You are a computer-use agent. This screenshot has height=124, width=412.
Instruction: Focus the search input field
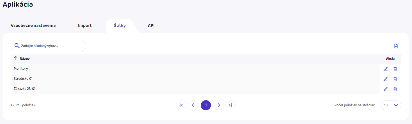[52, 46]
